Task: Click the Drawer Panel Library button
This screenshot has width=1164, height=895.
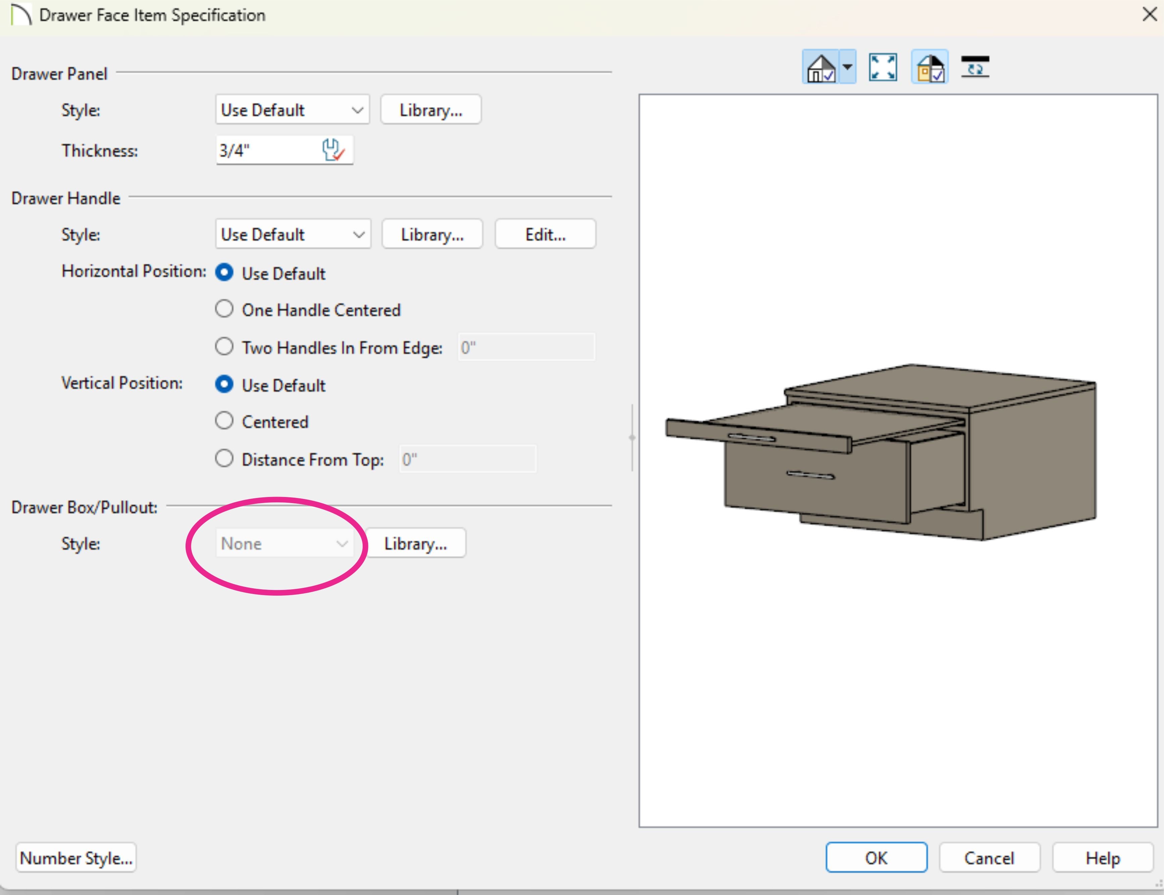Action: pos(431,110)
